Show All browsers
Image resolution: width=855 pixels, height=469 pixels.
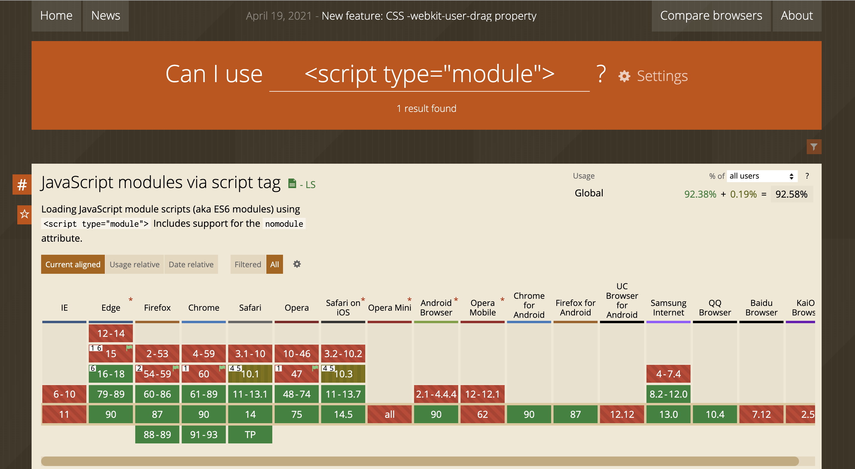[x=274, y=264]
